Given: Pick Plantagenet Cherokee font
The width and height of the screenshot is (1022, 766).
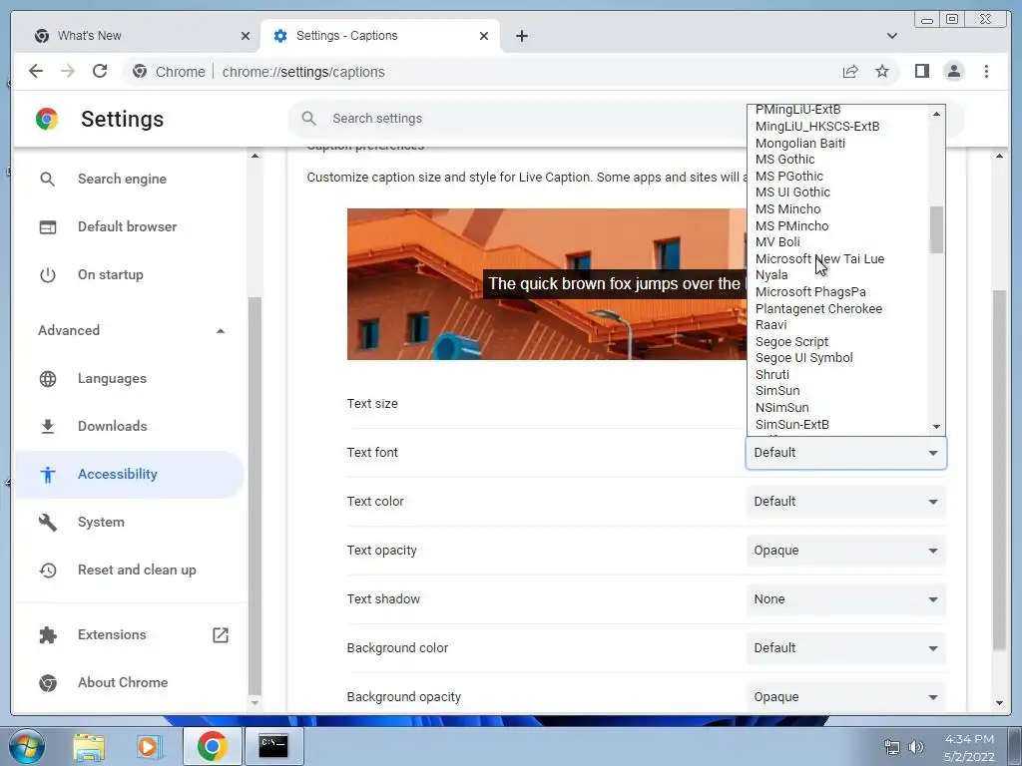Looking at the screenshot, I should click(x=818, y=309).
